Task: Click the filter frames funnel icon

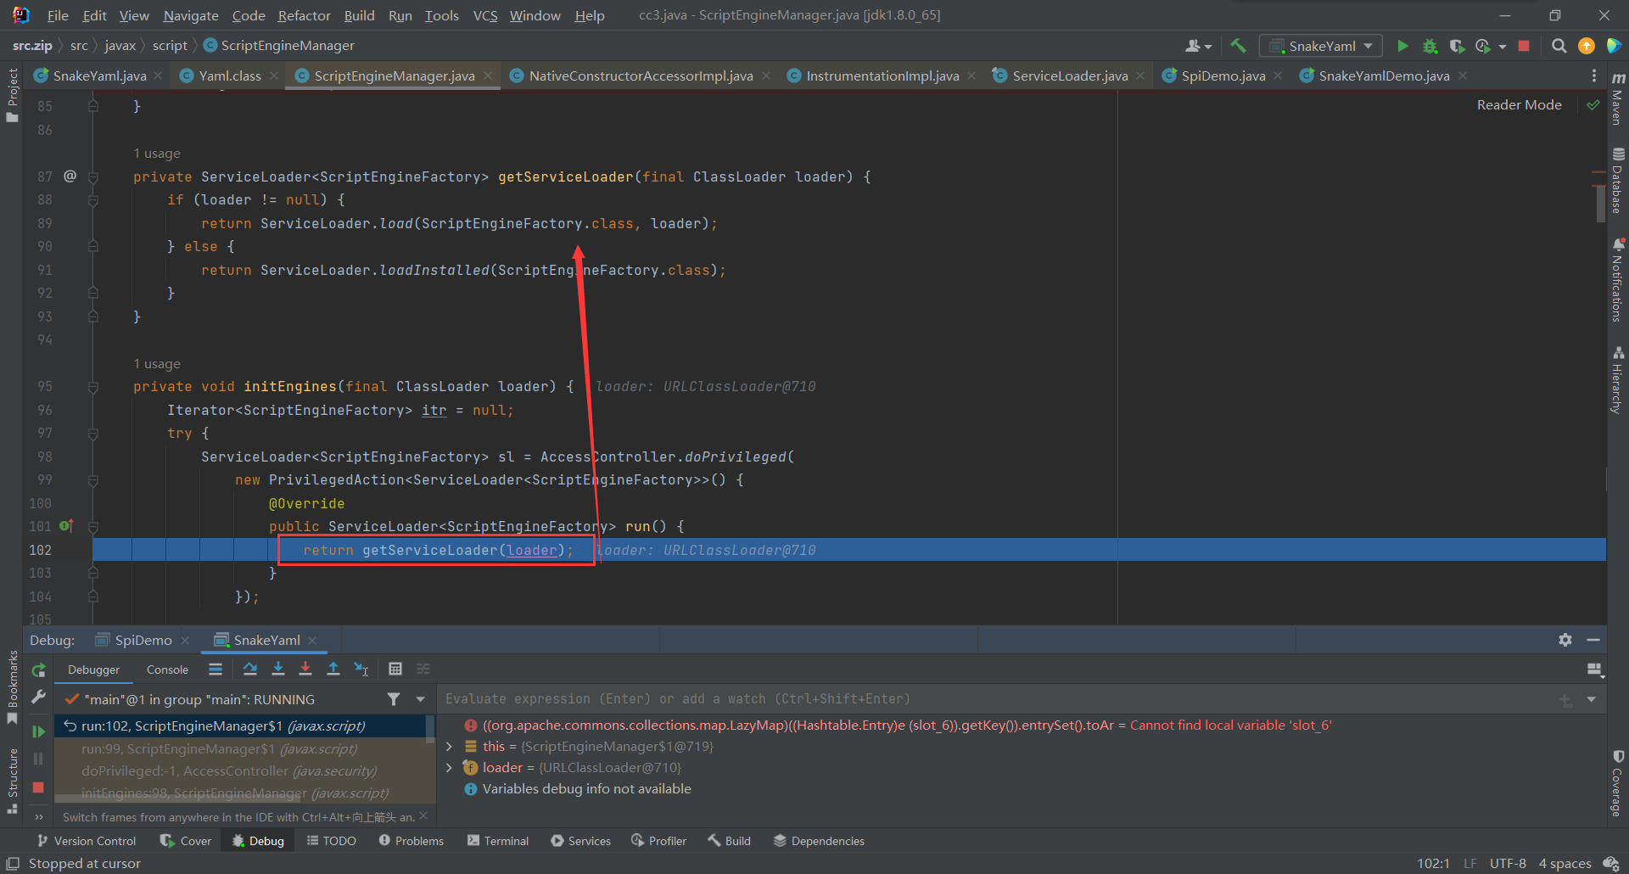Action: (x=394, y=699)
